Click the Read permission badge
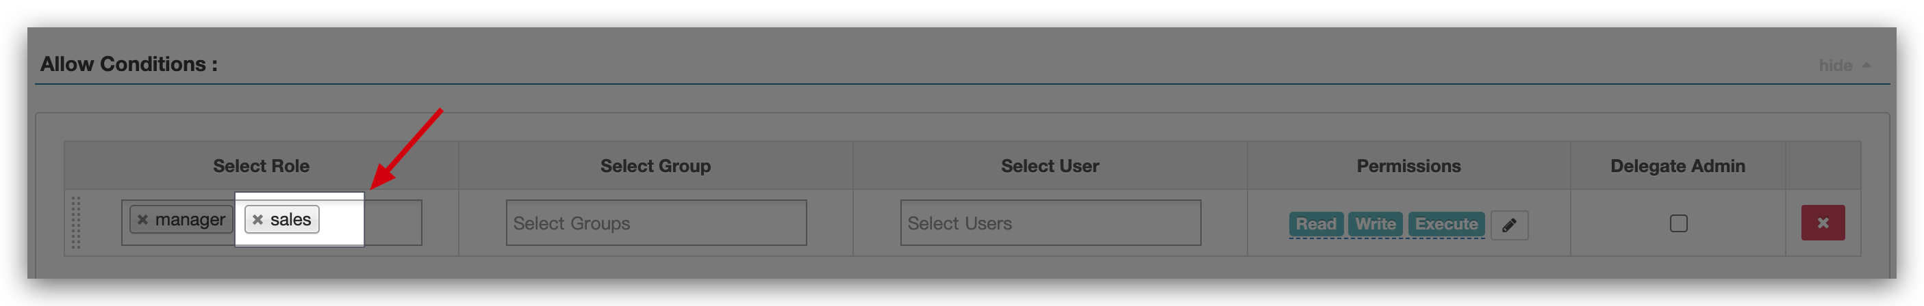This screenshot has height=306, width=1924. (1315, 223)
